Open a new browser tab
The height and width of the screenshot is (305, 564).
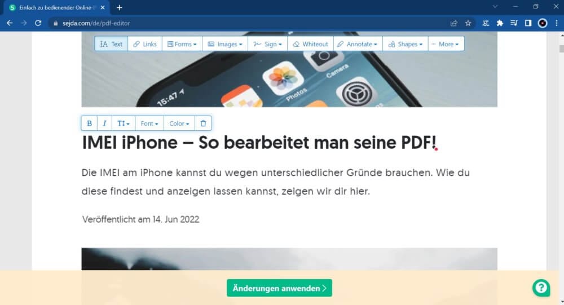click(x=120, y=7)
